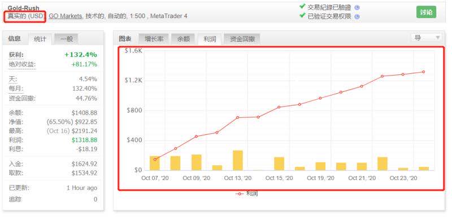The image size is (452, 220).
Task: Open the GO Markets broker link
Action: click(66, 16)
